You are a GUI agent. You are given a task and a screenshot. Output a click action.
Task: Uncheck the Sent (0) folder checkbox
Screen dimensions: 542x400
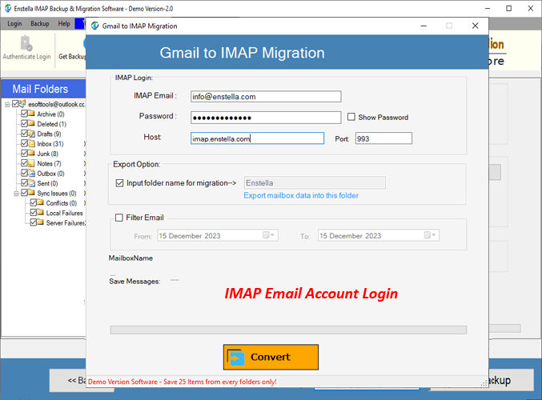tap(24, 183)
